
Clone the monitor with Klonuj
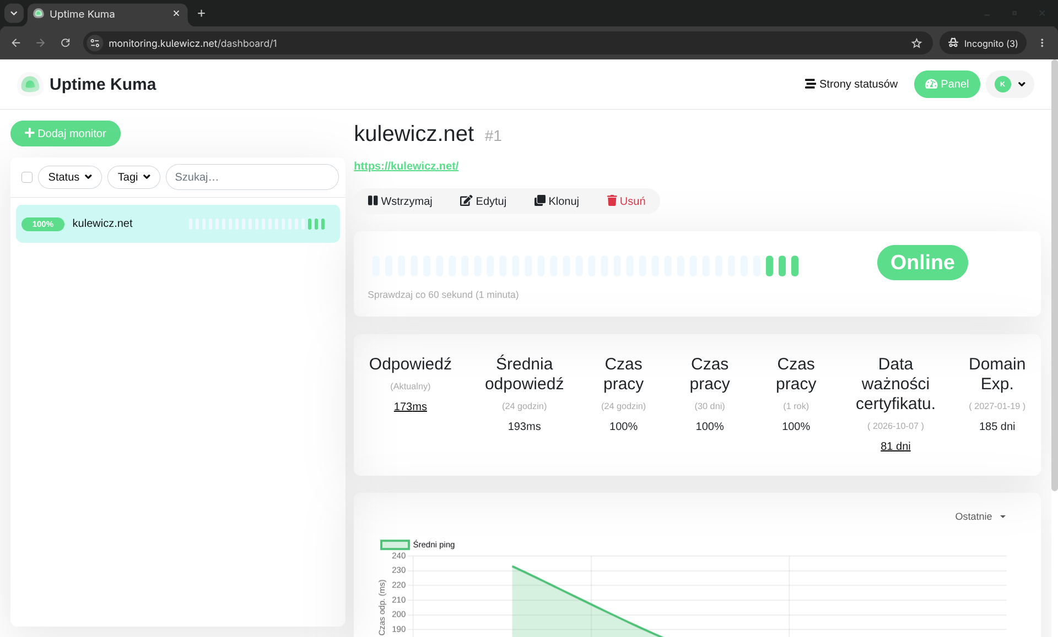[x=557, y=201]
